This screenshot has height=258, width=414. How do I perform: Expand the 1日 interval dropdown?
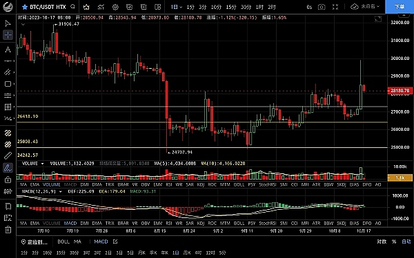(177, 7)
